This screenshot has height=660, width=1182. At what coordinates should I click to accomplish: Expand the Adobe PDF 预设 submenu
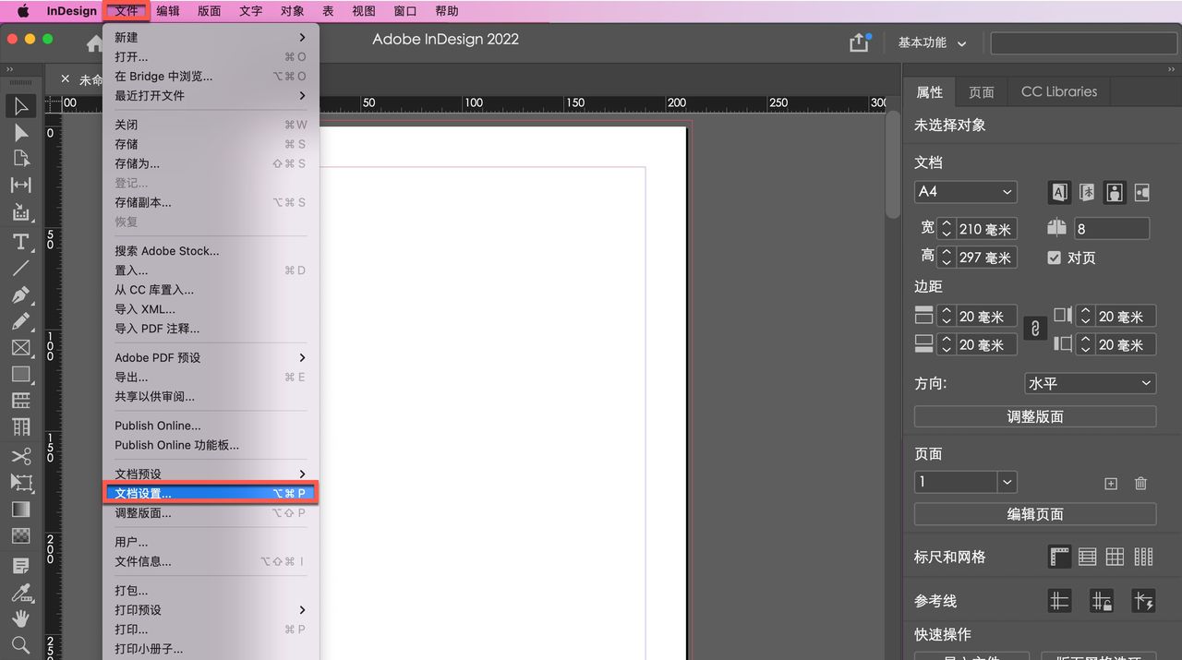211,357
